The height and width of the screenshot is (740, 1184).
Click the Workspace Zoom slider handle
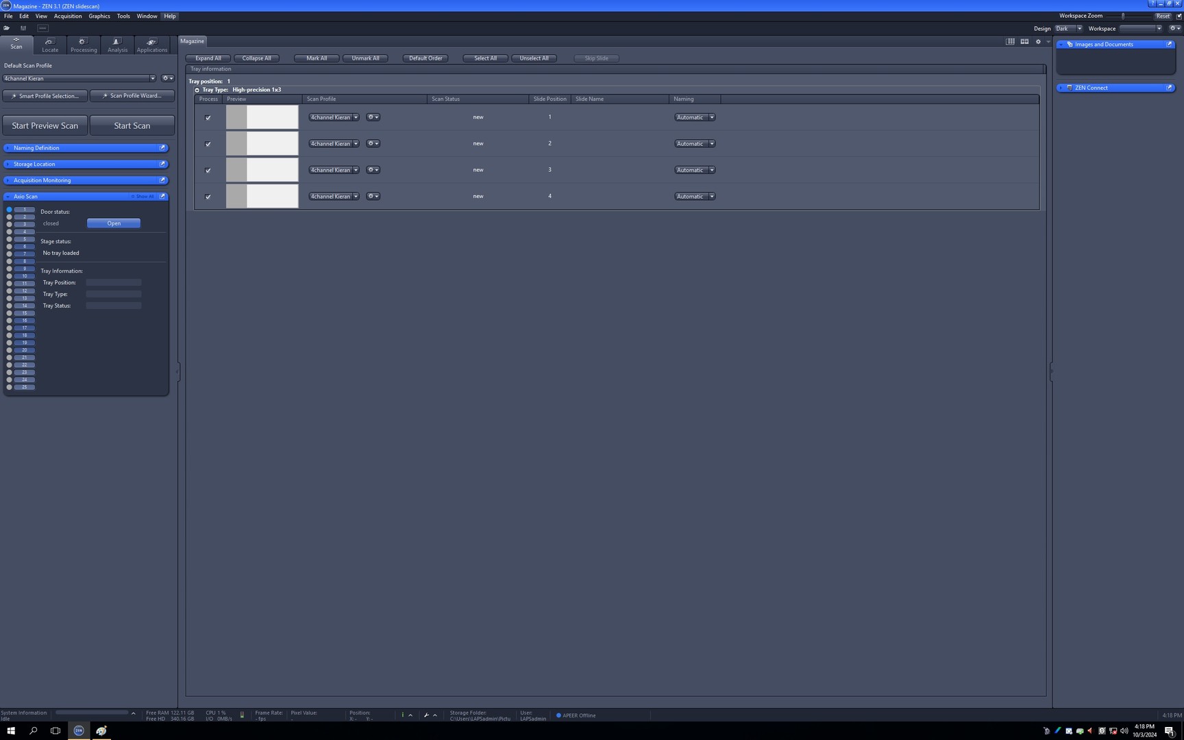(x=1123, y=16)
